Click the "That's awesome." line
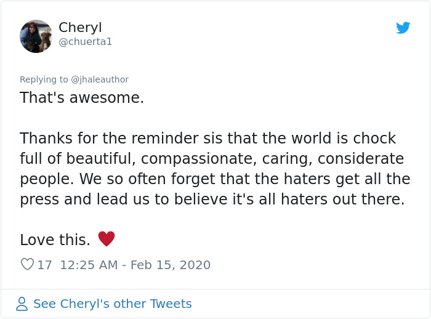The height and width of the screenshot is (319, 431). pos(82,97)
